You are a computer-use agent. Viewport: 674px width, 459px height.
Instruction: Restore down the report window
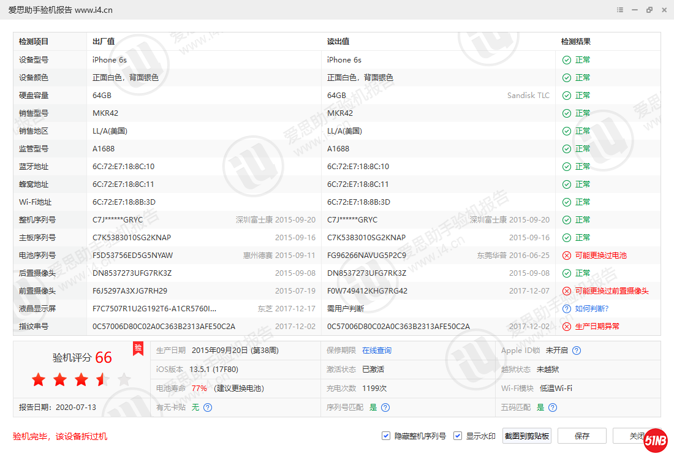[x=649, y=10]
